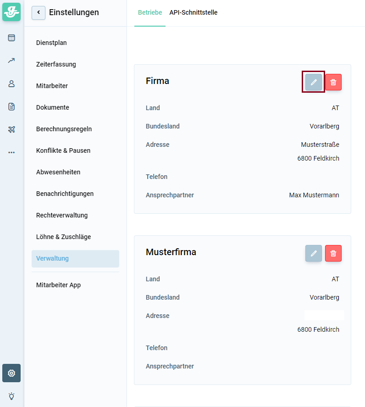Open the employee person icon
Screen dimensions: 365x407
coord(11,84)
